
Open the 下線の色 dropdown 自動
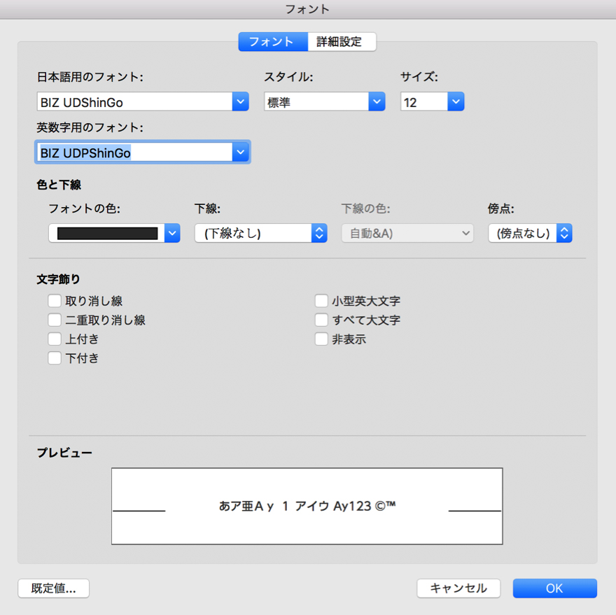click(407, 233)
